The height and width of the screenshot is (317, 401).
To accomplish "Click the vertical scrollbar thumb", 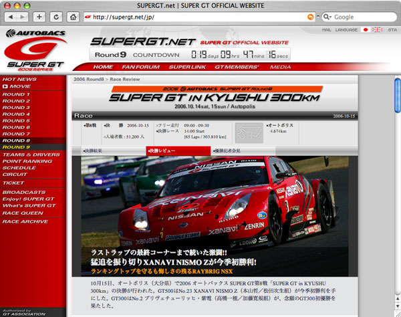I will pos(398,96).
